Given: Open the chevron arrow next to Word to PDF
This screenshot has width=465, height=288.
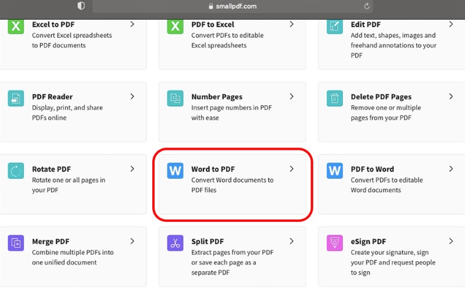Looking at the screenshot, I should tap(292, 169).
